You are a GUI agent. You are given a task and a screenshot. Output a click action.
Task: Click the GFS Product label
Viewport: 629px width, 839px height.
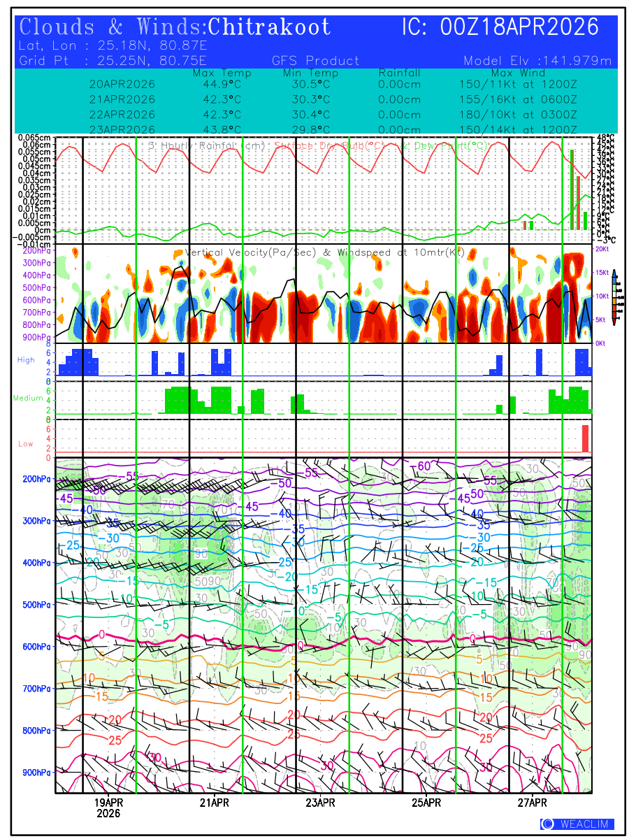[315, 61]
